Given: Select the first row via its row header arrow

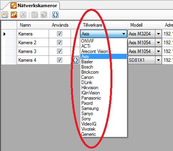Looking at the screenshot, I should click(9, 34).
